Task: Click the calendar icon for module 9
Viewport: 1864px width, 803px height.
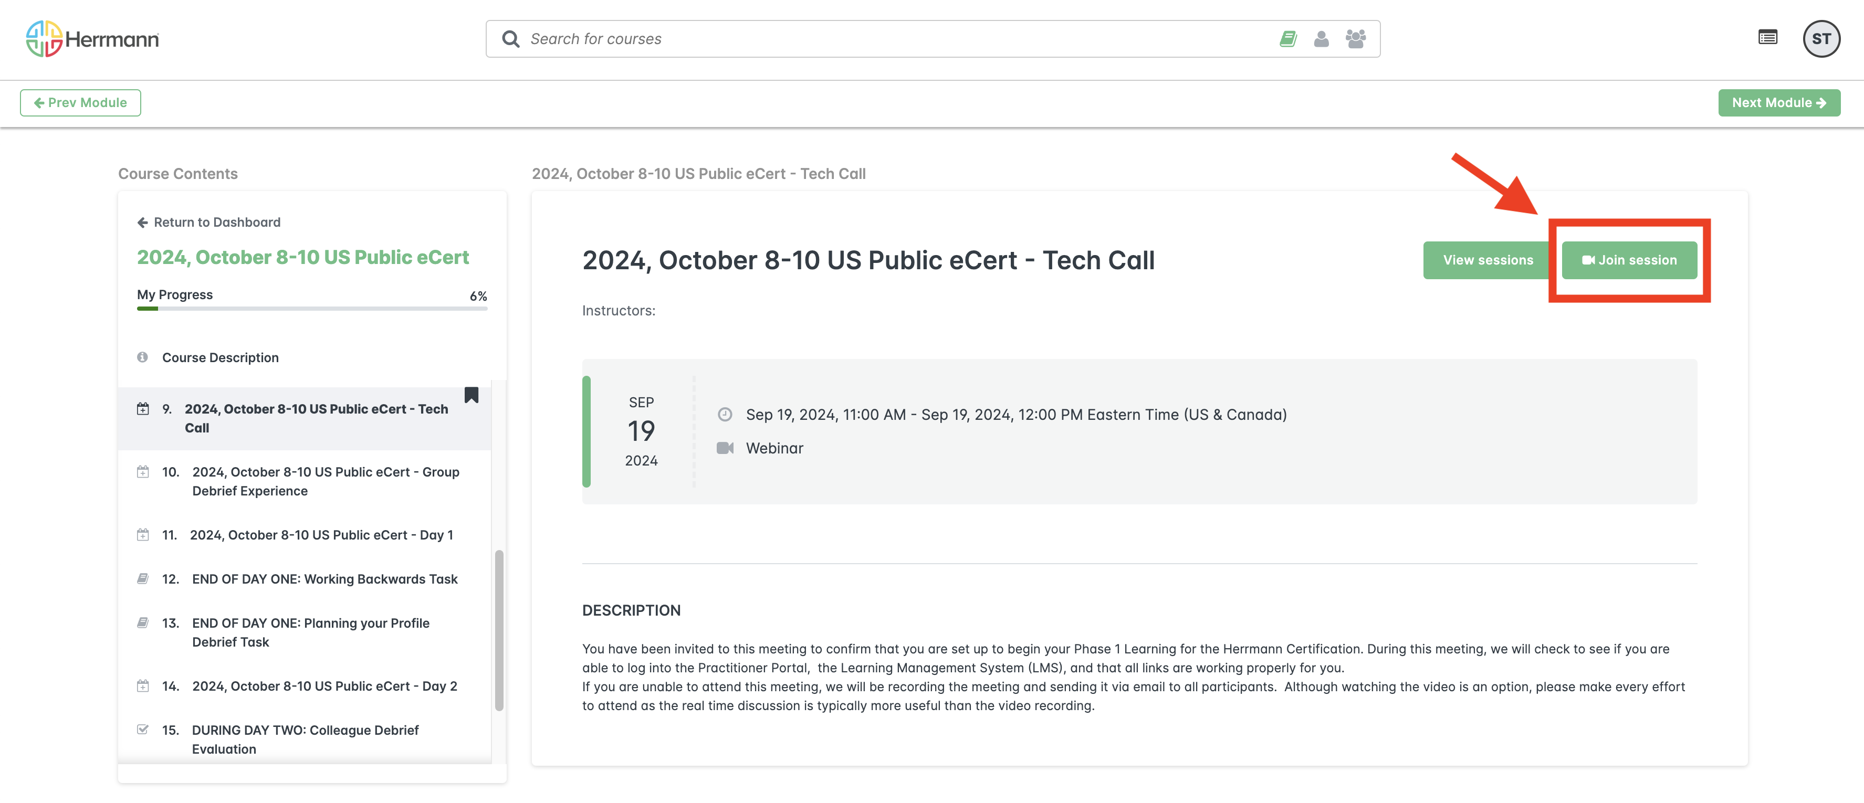Action: pyautogui.click(x=143, y=409)
